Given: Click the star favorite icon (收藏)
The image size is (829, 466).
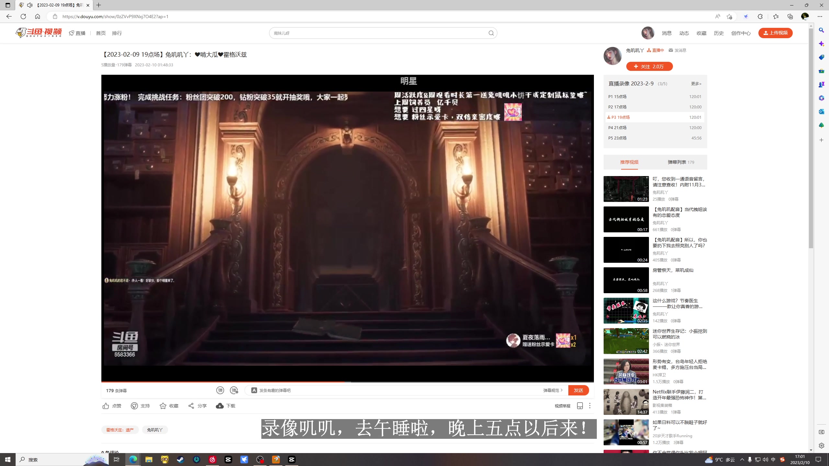Looking at the screenshot, I should [x=163, y=406].
